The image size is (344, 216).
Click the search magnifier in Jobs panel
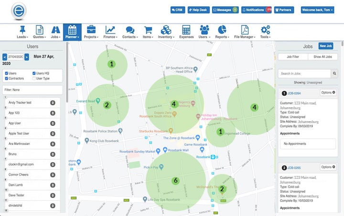tap(334, 73)
